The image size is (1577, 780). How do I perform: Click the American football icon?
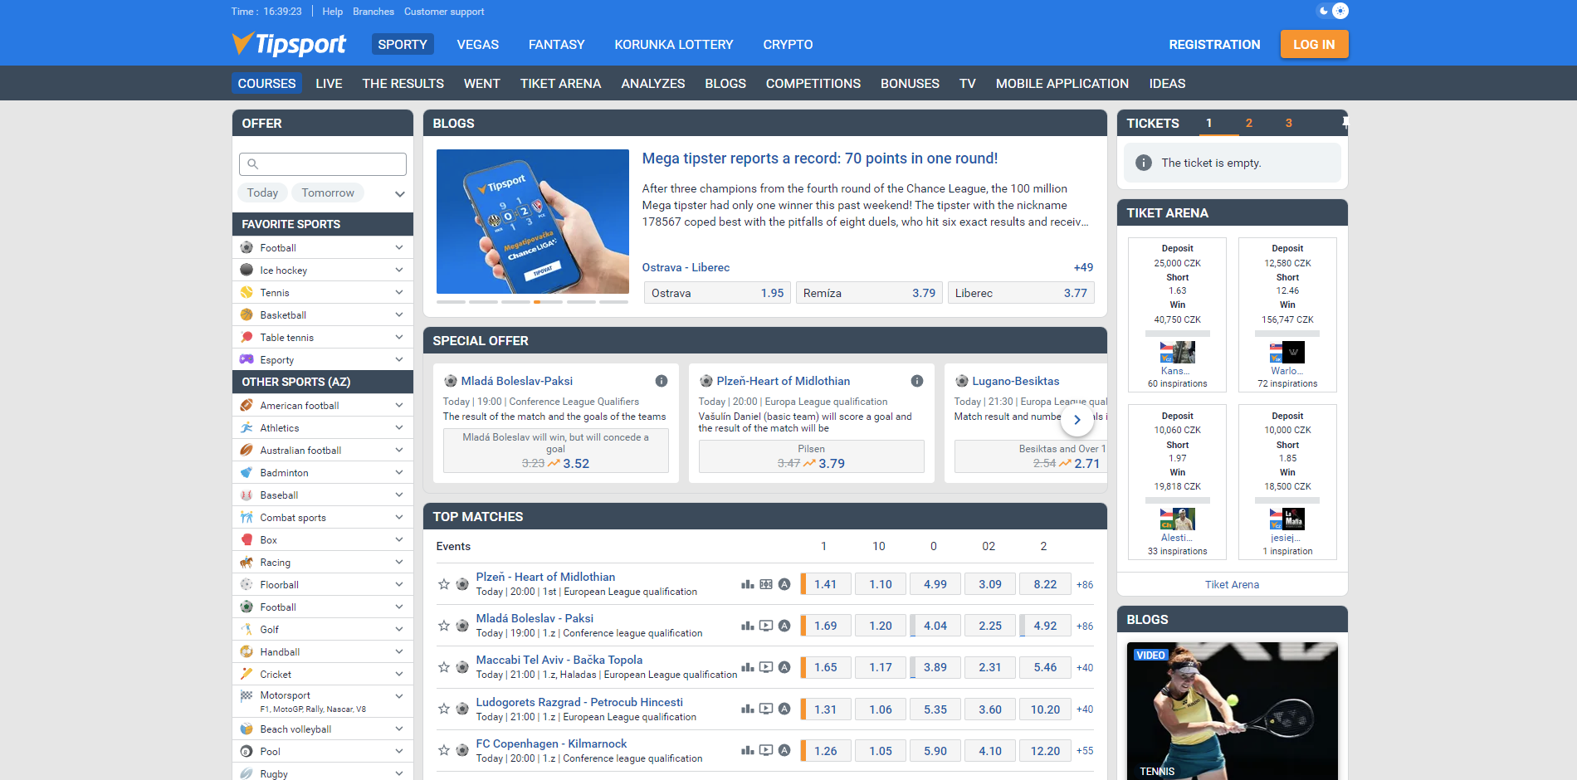point(247,405)
